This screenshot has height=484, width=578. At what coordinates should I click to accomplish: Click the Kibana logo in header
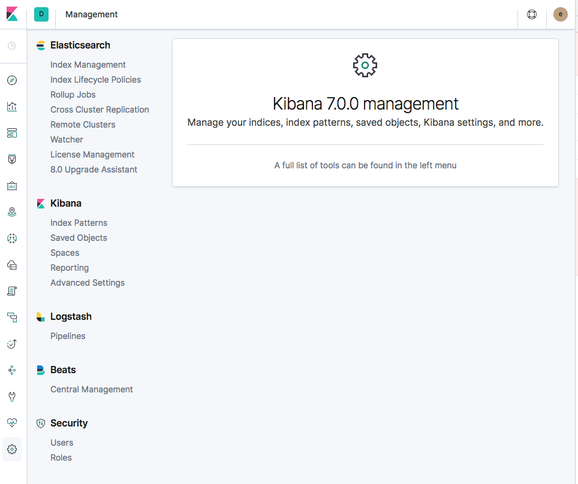12,14
